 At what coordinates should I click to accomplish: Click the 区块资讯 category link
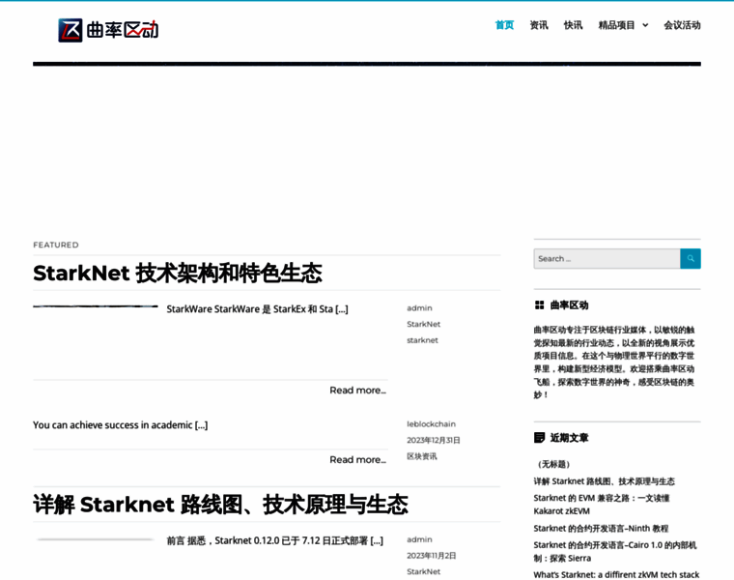pyautogui.click(x=422, y=456)
